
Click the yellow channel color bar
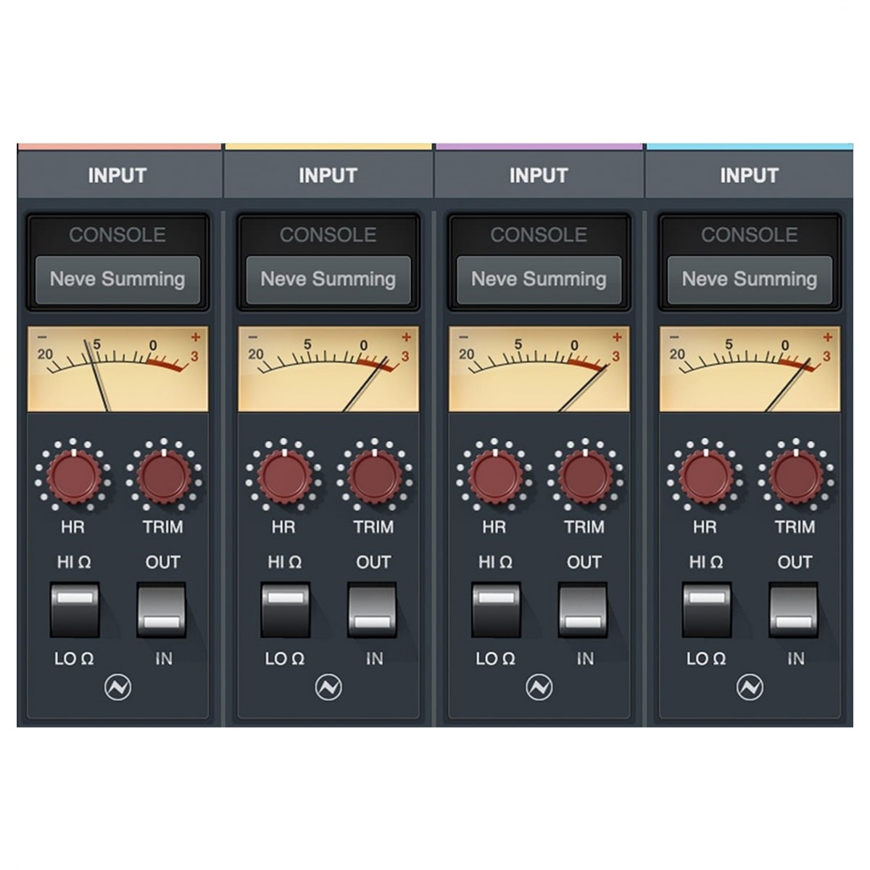pos(328,146)
